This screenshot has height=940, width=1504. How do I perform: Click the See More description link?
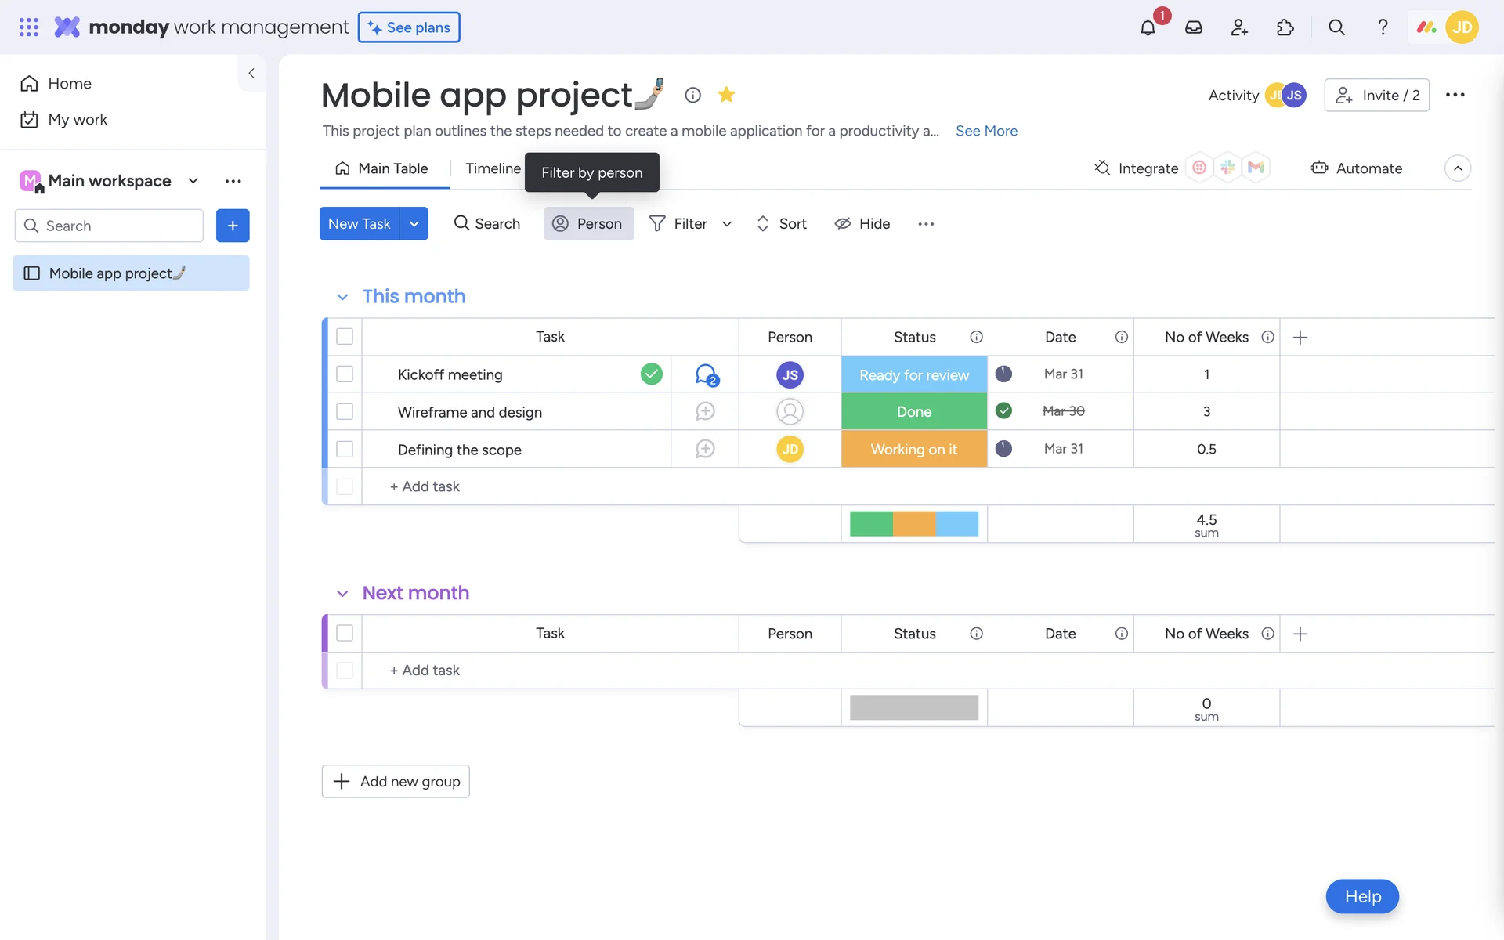[x=986, y=131]
